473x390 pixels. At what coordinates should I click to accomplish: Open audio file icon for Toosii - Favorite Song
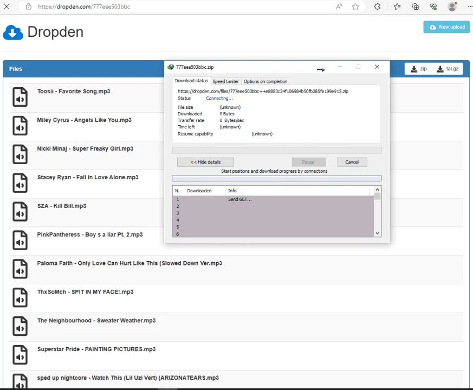click(x=20, y=97)
